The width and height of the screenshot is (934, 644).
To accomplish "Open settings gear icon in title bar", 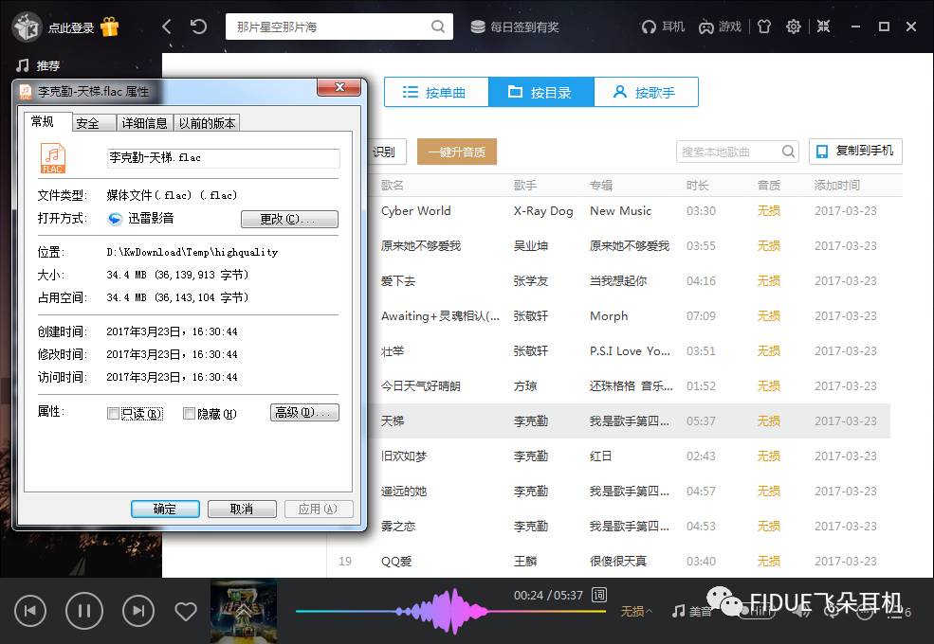I will click(x=794, y=27).
